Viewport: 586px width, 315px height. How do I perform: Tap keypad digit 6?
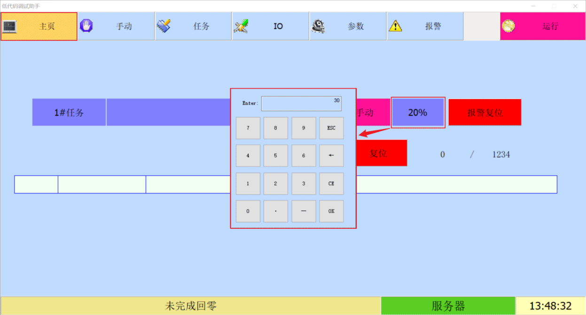304,156
